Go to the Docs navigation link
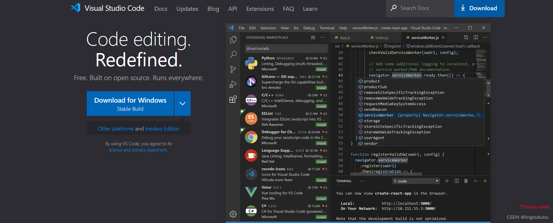The width and height of the screenshot is (553, 223). tap(161, 9)
